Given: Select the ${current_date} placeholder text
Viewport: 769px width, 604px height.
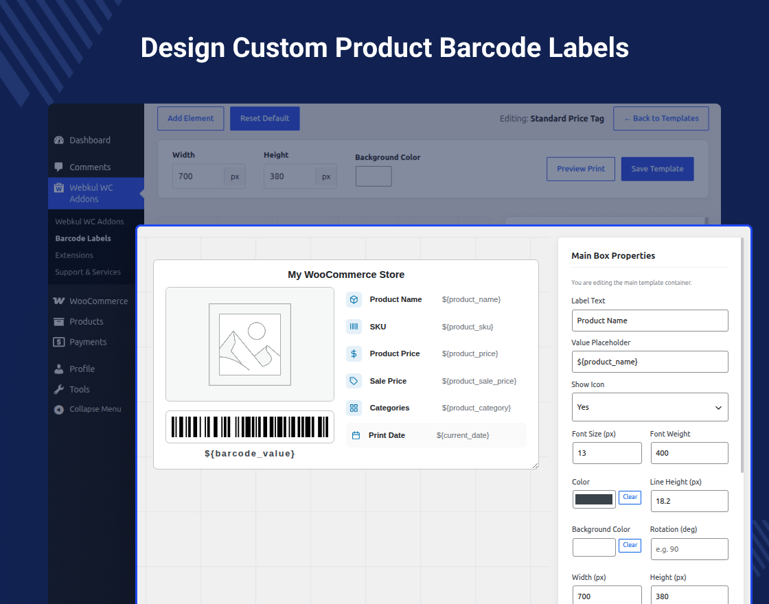Looking at the screenshot, I should pyautogui.click(x=463, y=435).
